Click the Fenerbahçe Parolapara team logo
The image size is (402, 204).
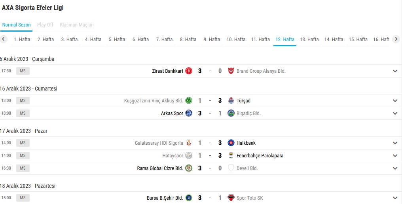point(231,156)
